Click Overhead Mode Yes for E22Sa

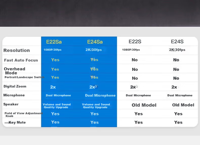pos(55,69)
